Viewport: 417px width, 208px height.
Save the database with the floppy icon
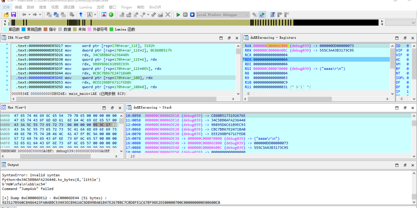point(13,15)
